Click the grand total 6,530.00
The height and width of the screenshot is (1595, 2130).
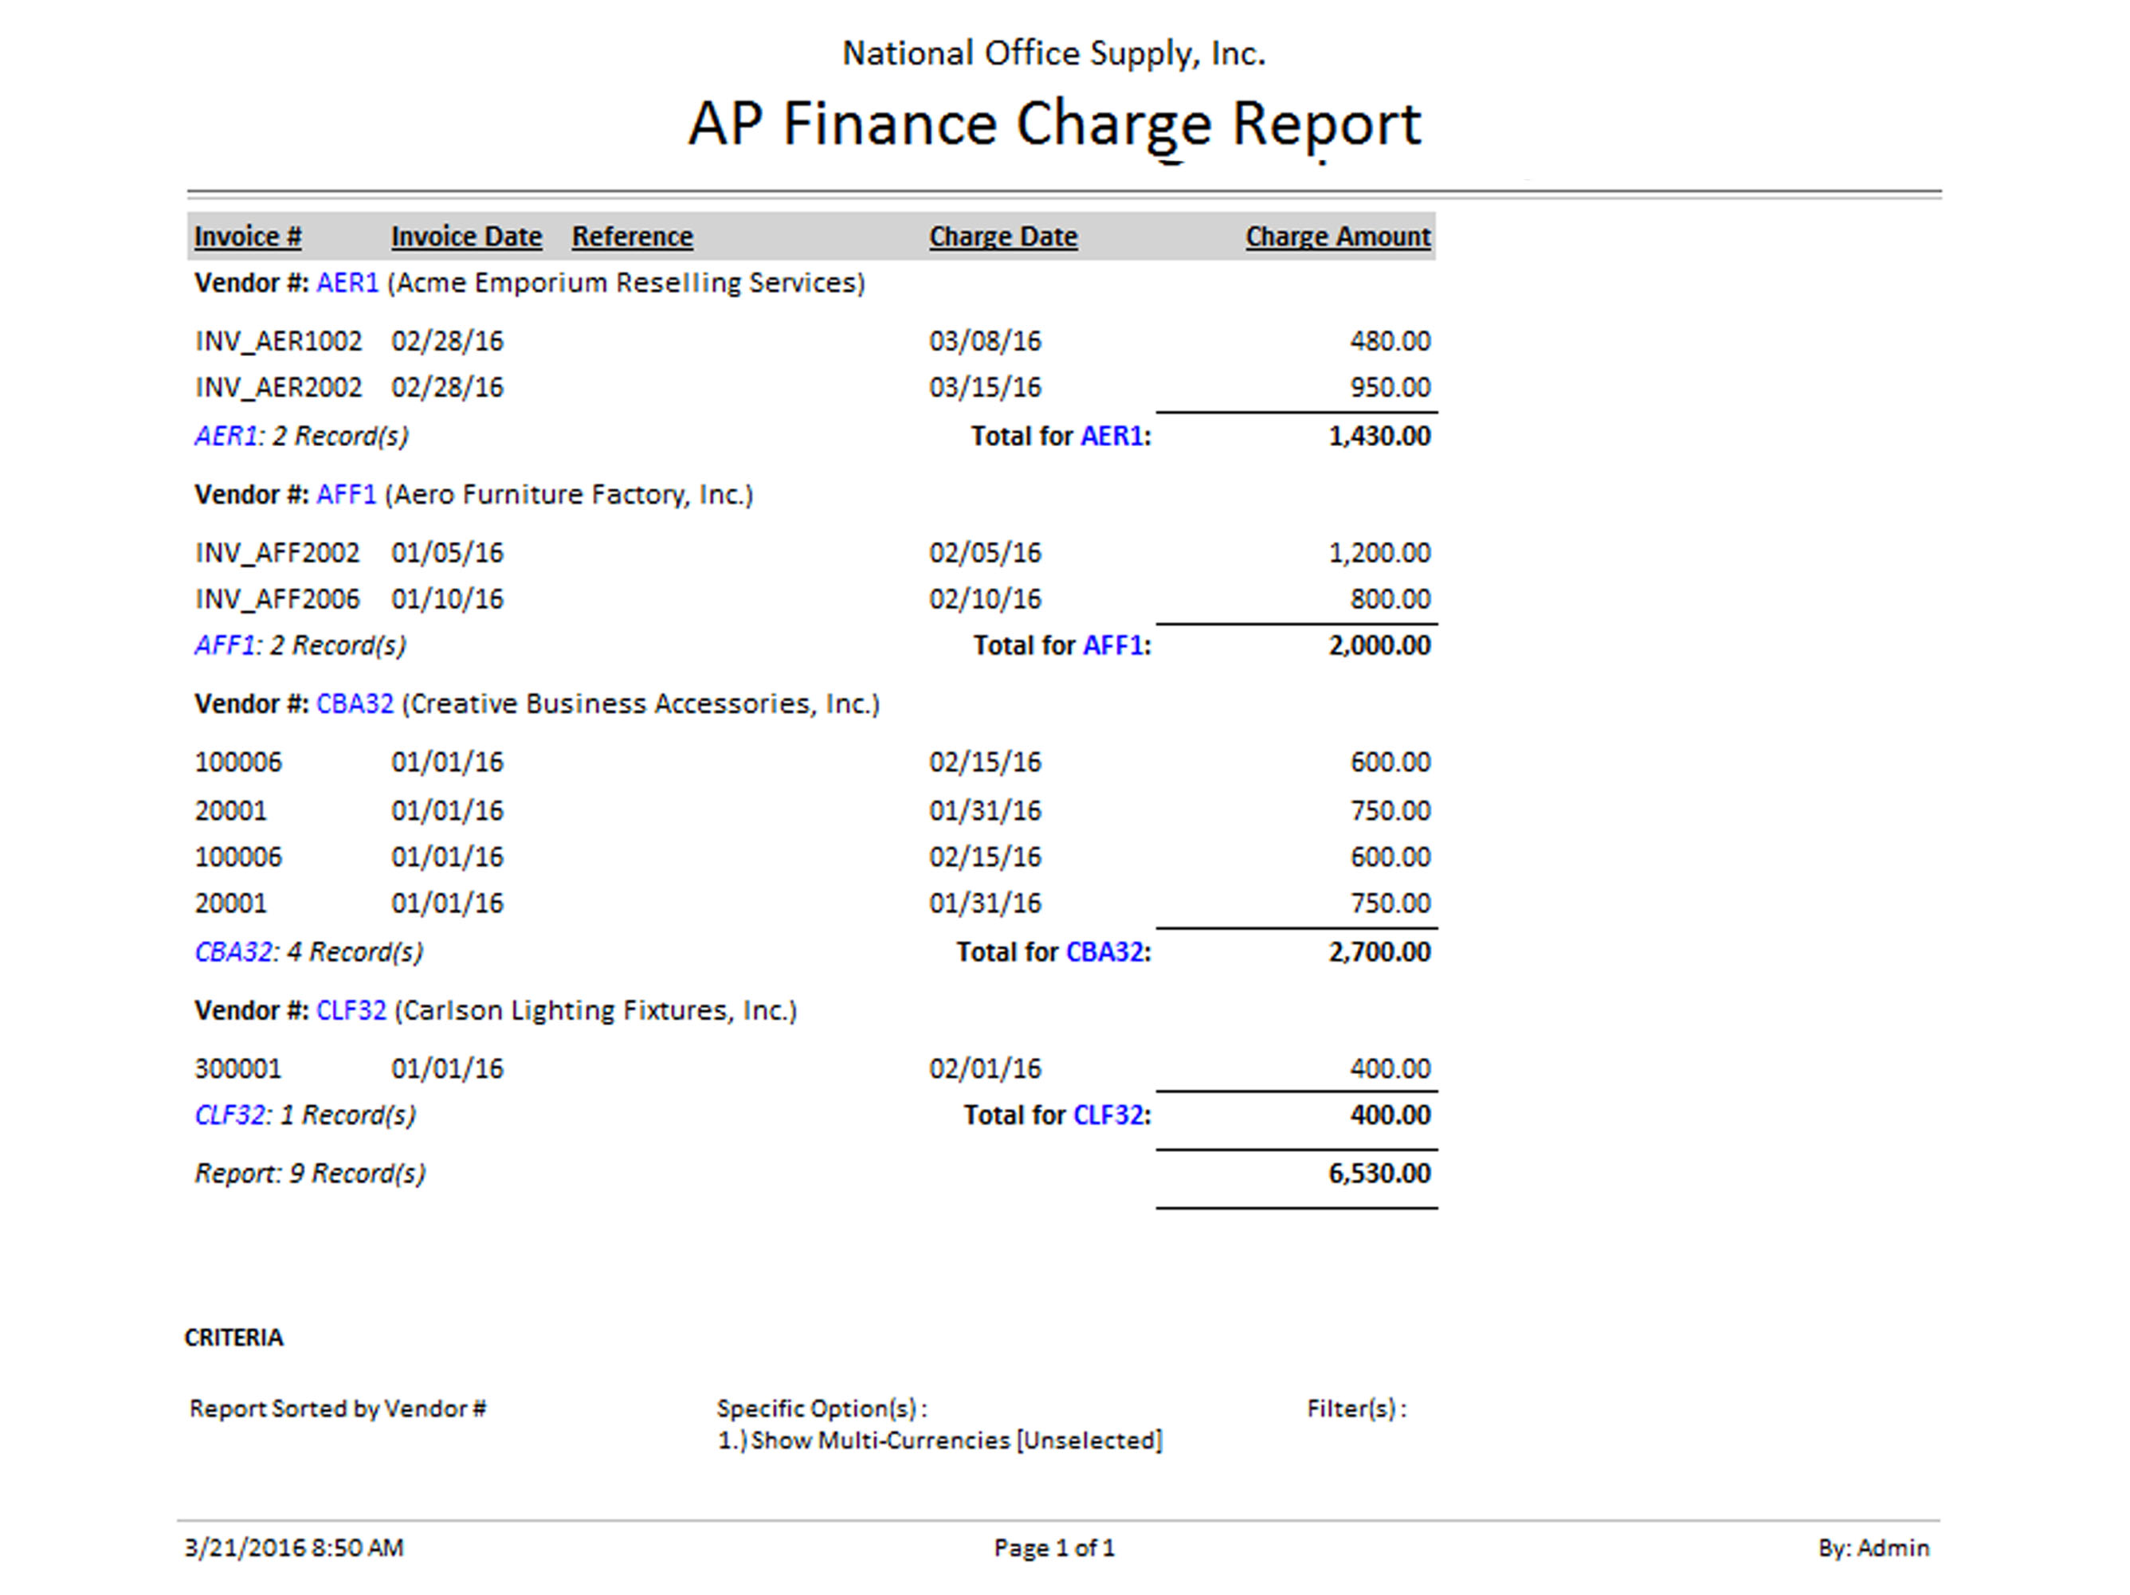pyautogui.click(x=1379, y=1174)
